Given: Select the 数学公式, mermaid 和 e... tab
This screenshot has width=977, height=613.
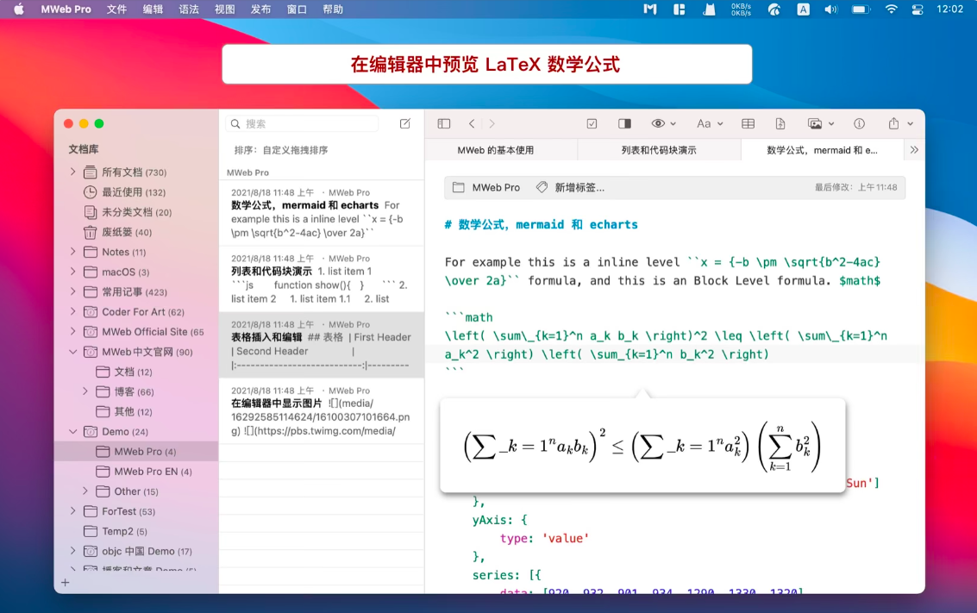Looking at the screenshot, I should point(822,150).
